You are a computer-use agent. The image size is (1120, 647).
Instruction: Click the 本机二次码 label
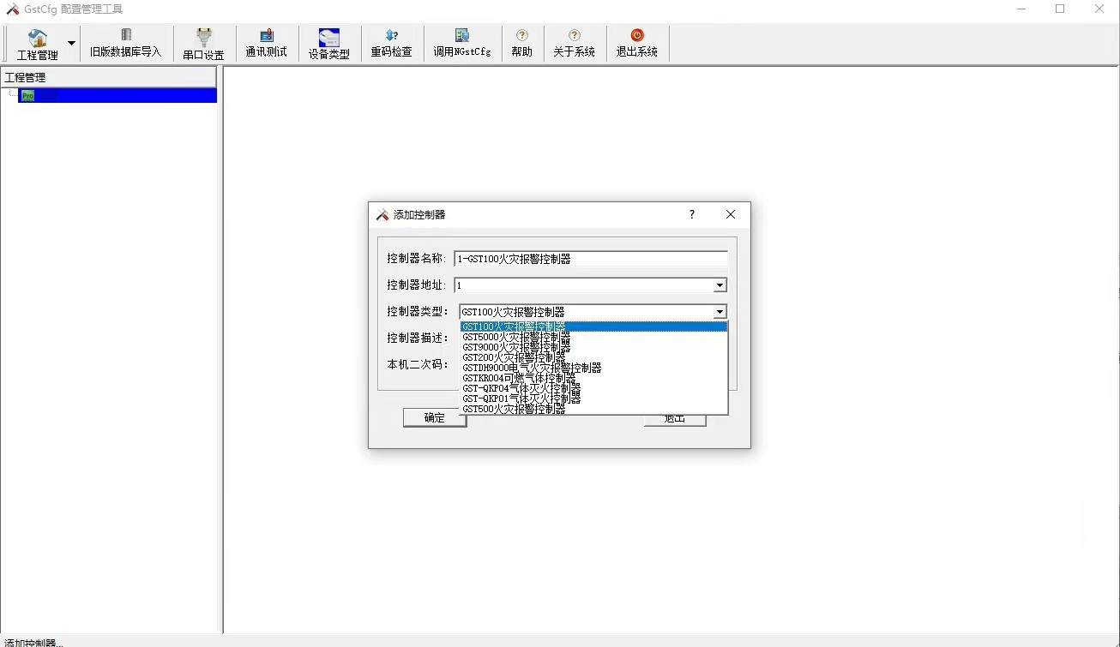[x=418, y=364]
